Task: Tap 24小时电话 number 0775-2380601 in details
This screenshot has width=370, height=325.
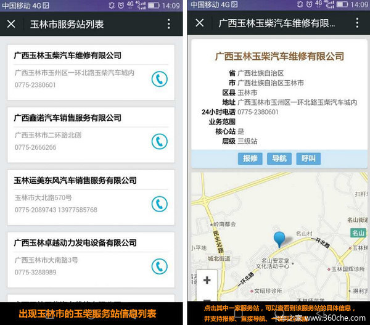Action: coord(258,112)
